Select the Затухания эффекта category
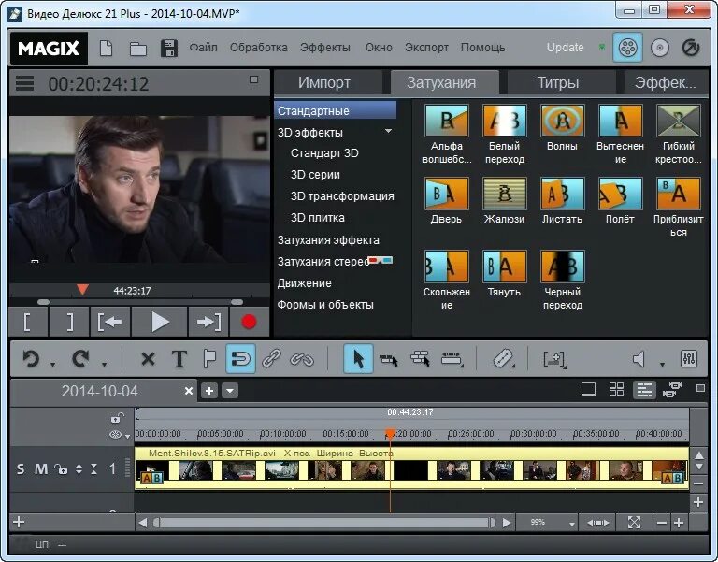 click(x=328, y=240)
